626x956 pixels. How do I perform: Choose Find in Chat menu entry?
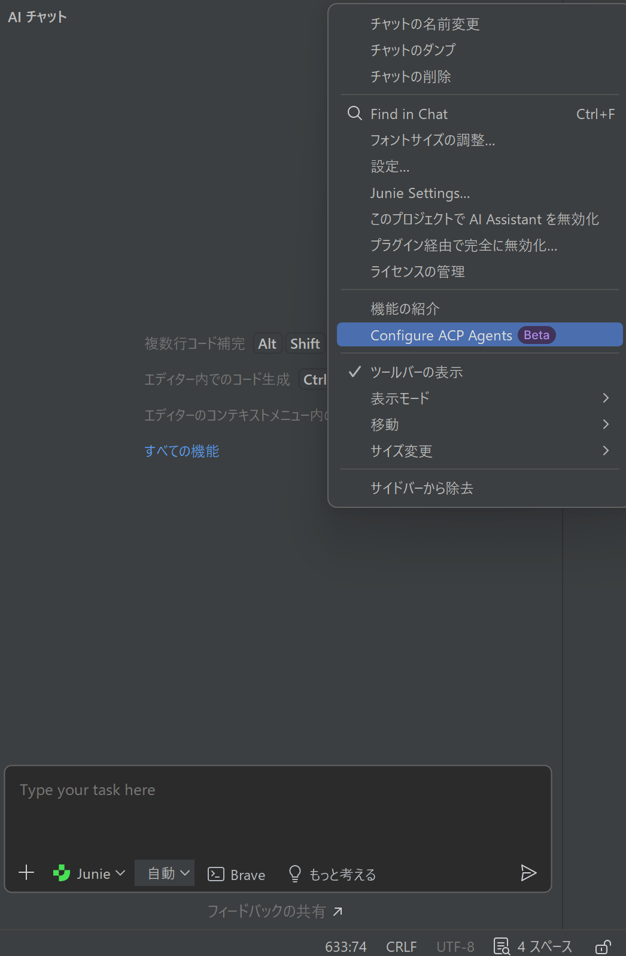click(x=479, y=114)
